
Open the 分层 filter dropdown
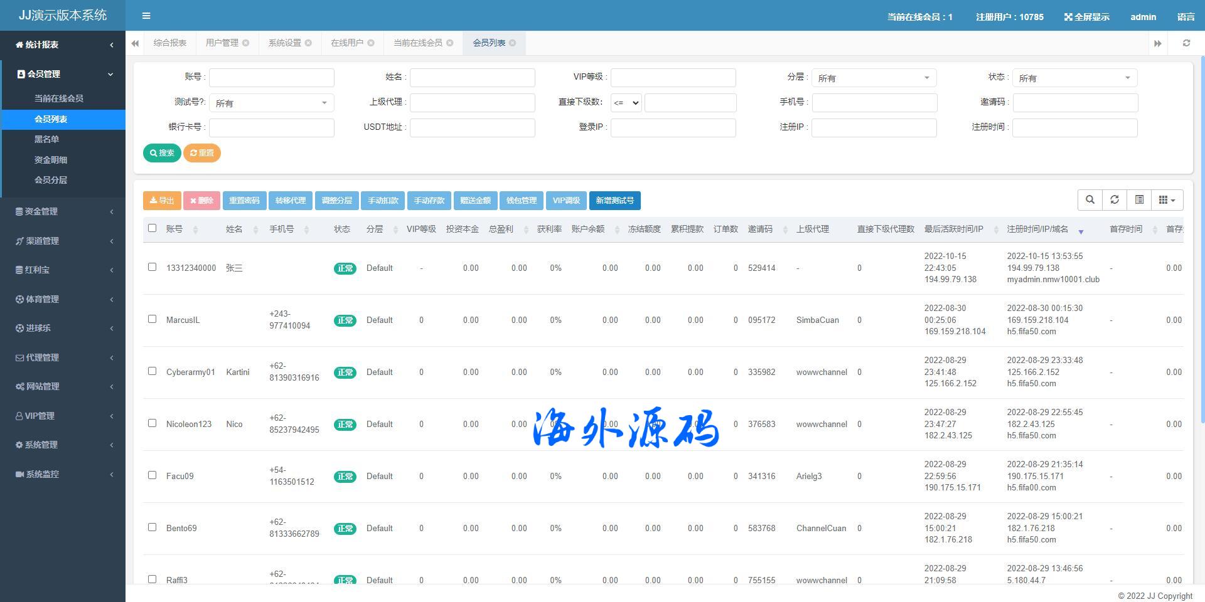click(874, 78)
